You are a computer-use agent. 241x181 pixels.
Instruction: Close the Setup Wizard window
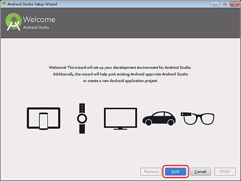[235, 4]
